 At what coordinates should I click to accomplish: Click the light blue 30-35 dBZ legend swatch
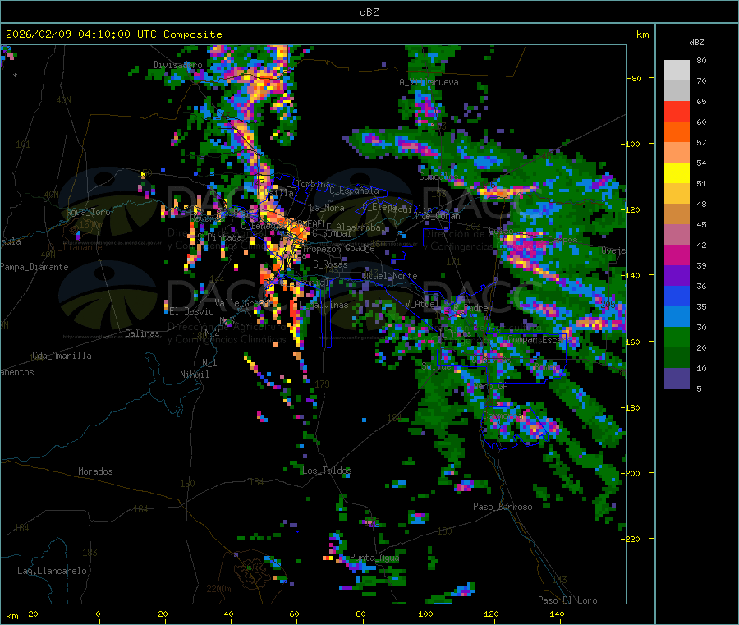click(677, 317)
